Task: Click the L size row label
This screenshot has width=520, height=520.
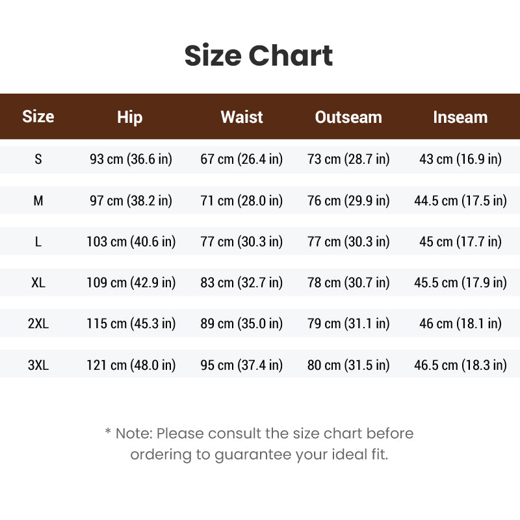Action: tap(38, 241)
